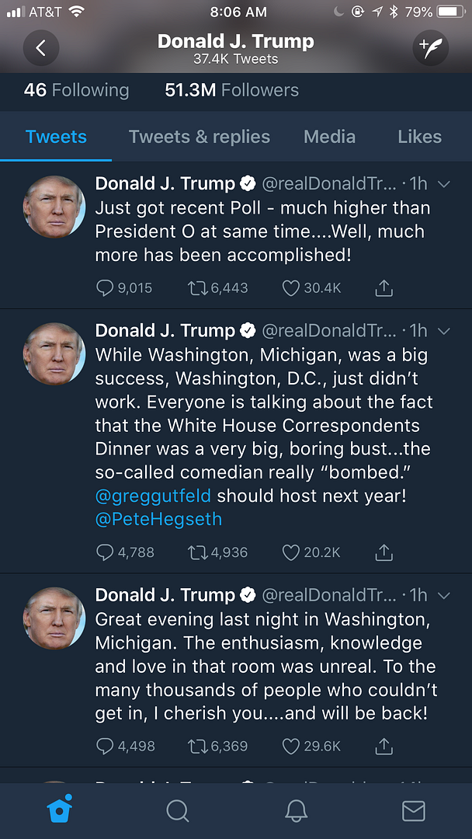The image size is (472, 839).
Task: Share the recent Poll tweet
Action: click(383, 288)
